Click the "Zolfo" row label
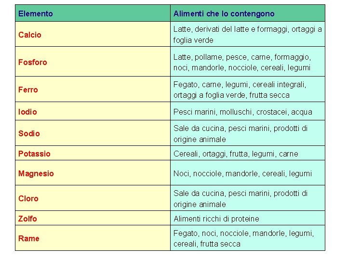Screen dimensions: 347x260 coord(27,219)
